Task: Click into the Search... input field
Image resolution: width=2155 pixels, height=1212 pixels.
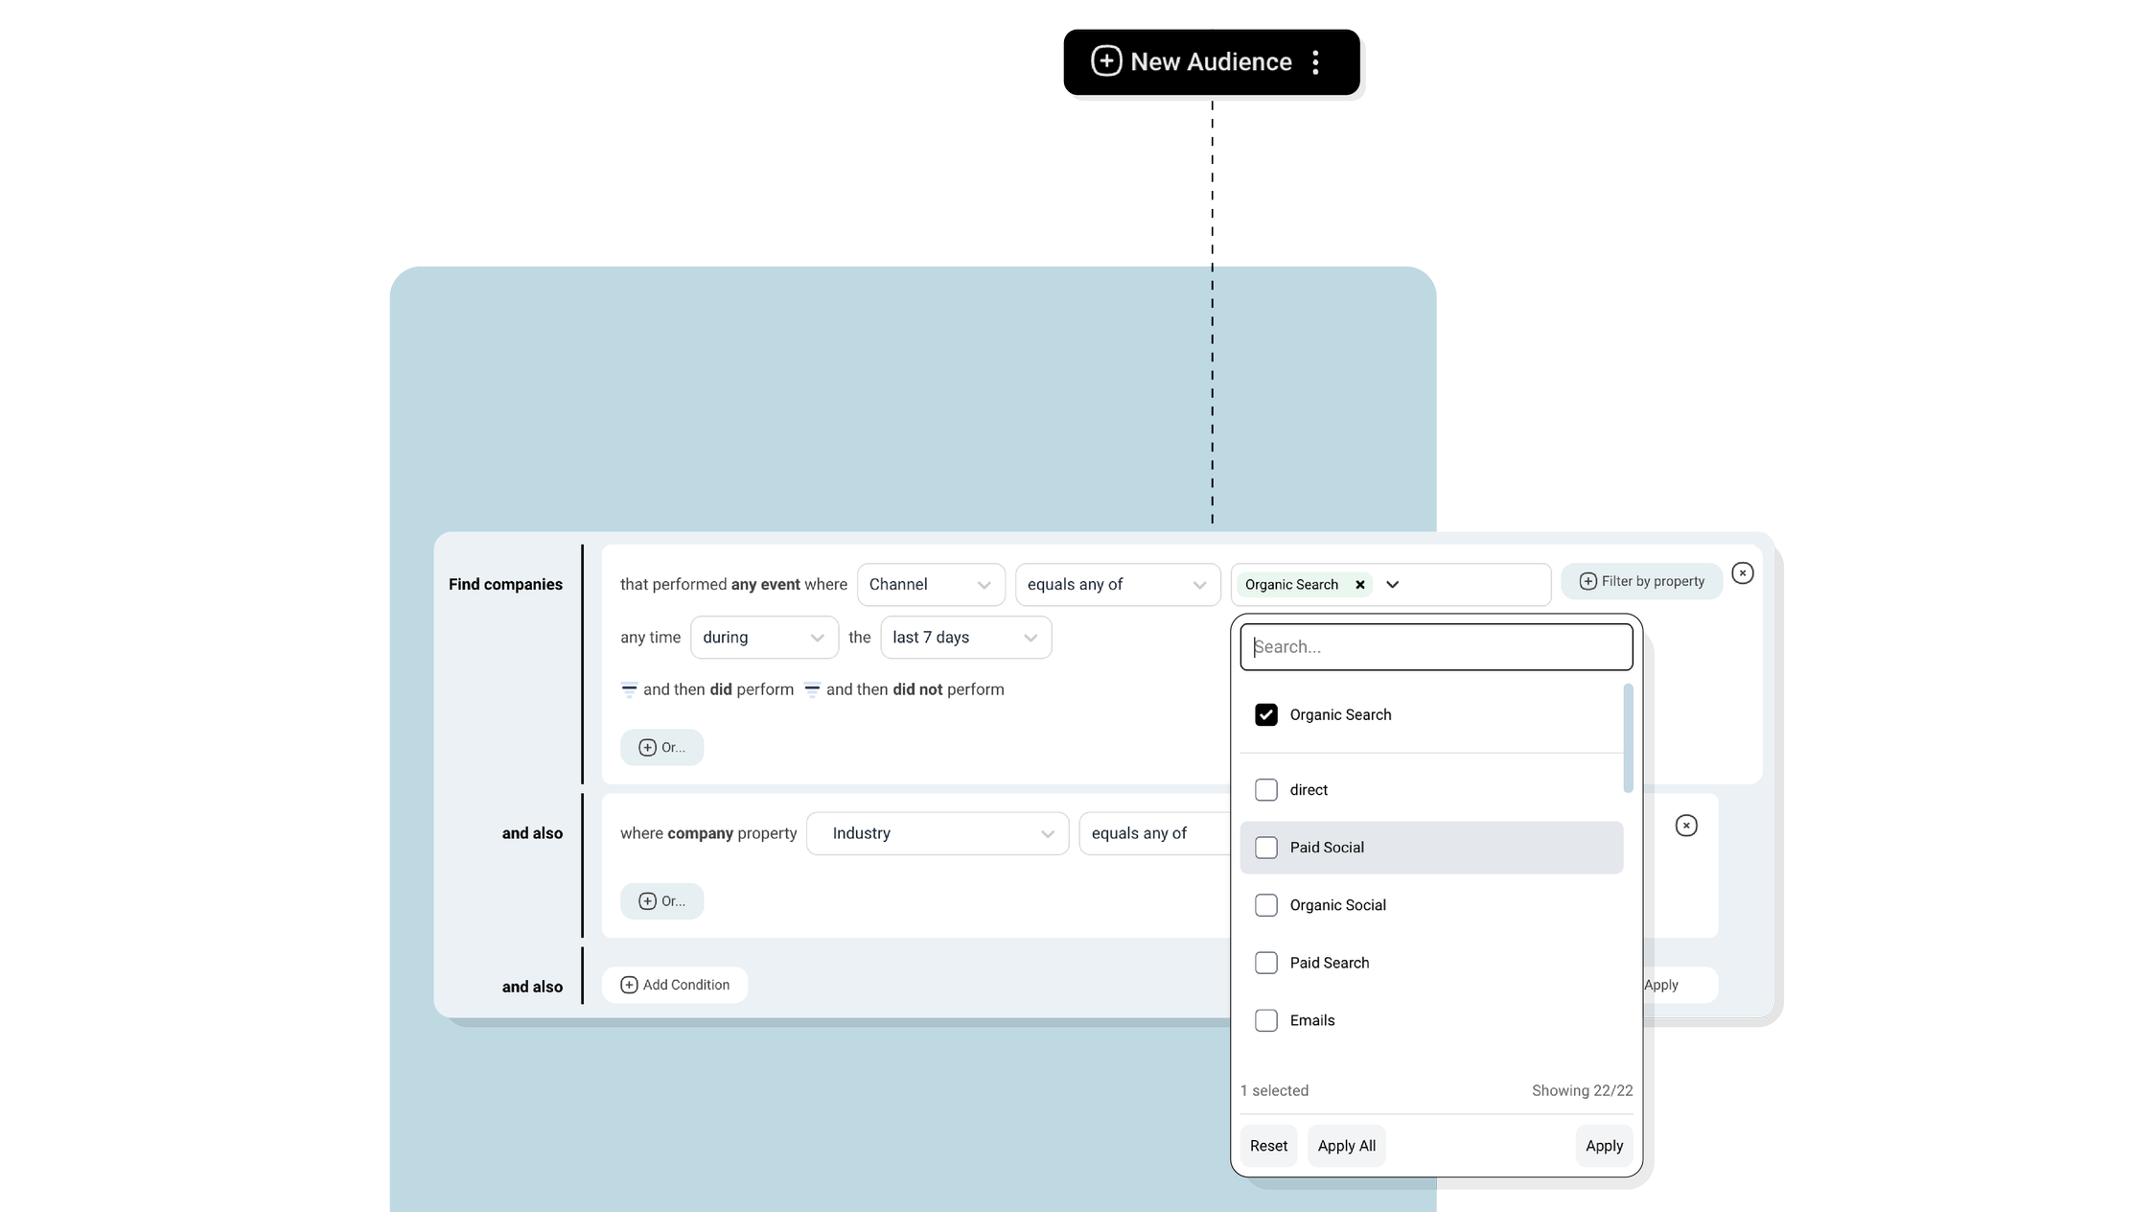Action: [x=1435, y=647]
